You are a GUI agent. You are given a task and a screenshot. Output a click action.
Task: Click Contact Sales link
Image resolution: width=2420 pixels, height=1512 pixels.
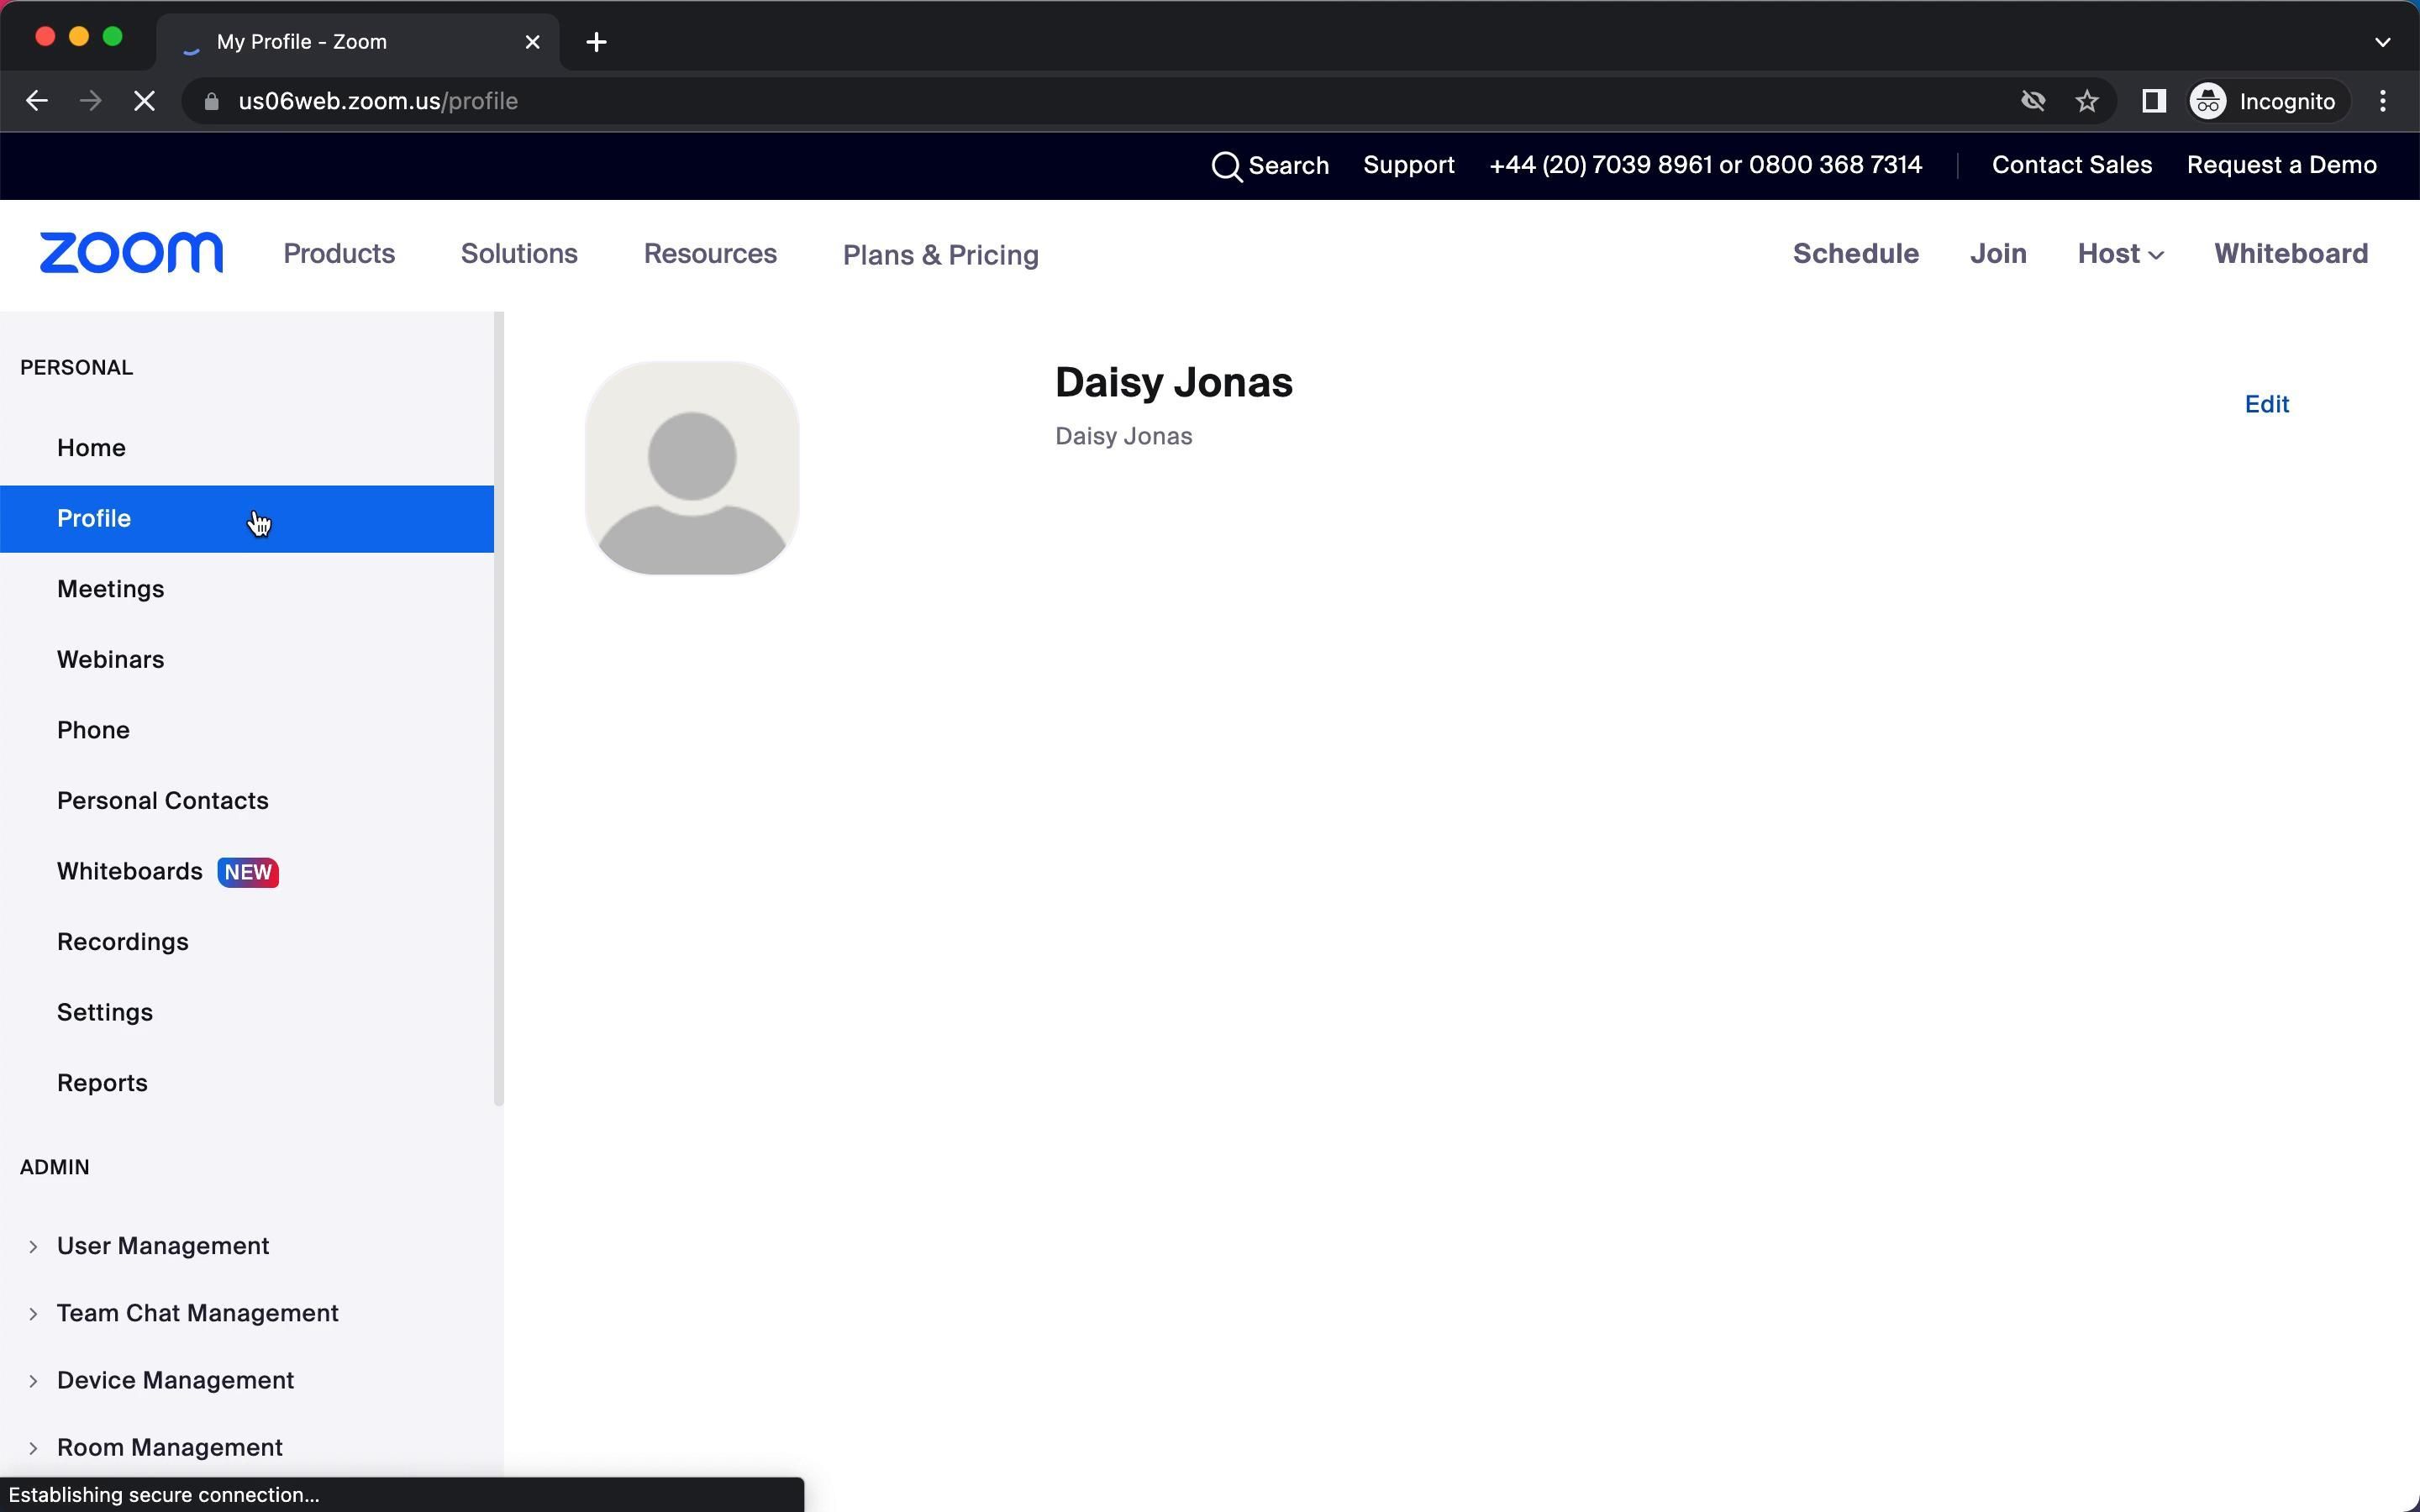(x=2071, y=165)
